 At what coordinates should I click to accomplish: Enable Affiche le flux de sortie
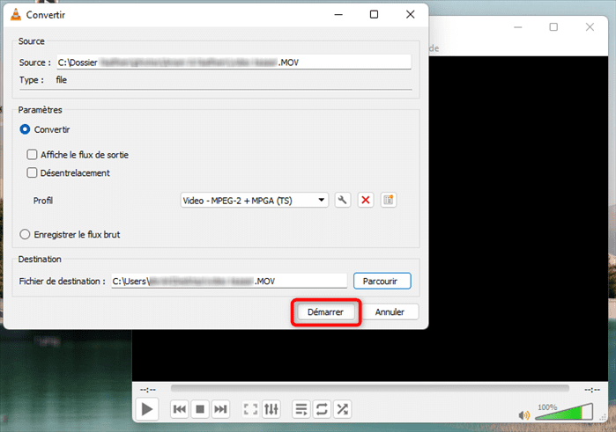(32, 155)
